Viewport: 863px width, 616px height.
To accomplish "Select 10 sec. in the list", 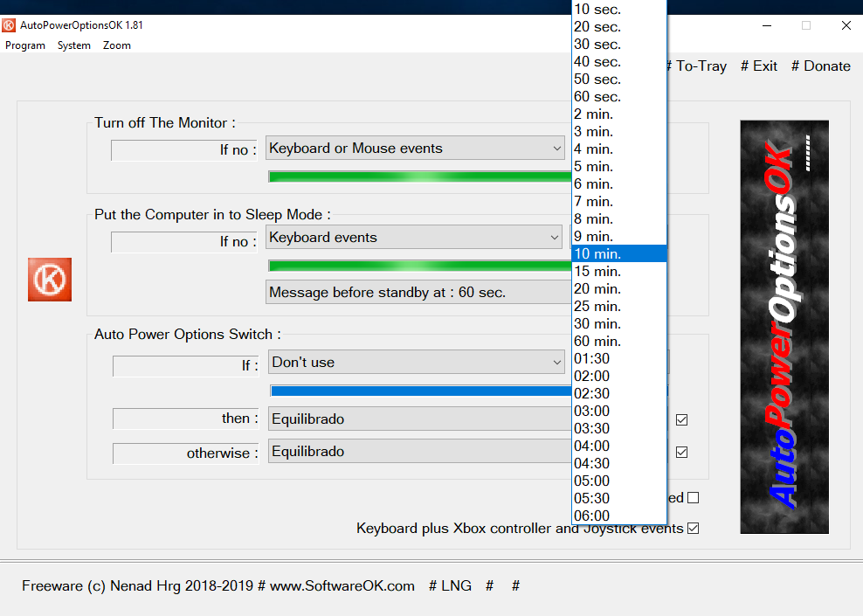I will coord(619,10).
